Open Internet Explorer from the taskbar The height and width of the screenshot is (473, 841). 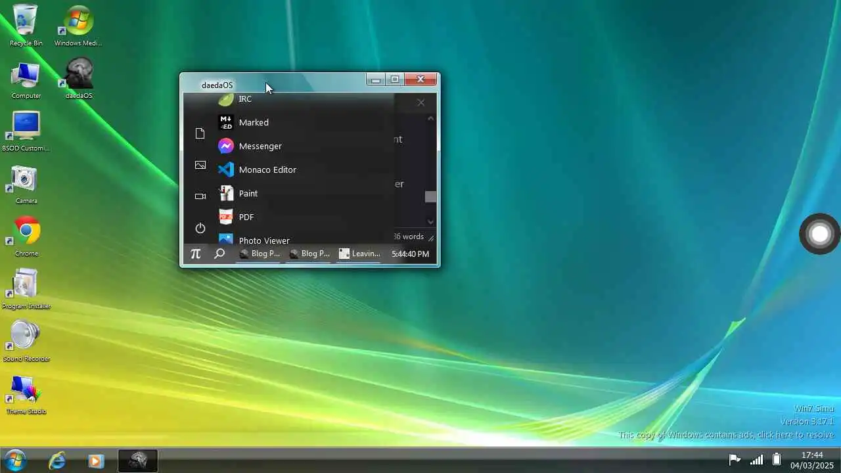pyautogui.click(x=57, y=461)
